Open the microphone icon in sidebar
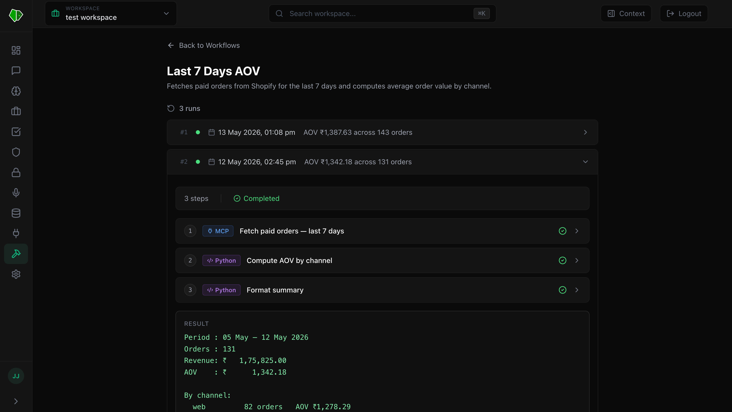The width and height of the screenshot is (732, 412). (16, 193)
